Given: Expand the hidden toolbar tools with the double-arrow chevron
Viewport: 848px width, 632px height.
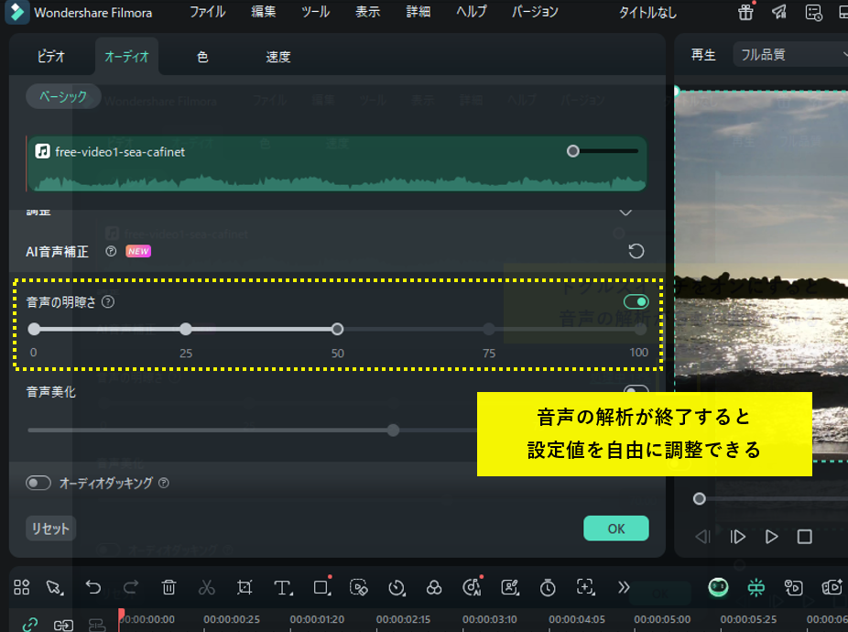Looking at the screenshot, I should click(623, 588).
